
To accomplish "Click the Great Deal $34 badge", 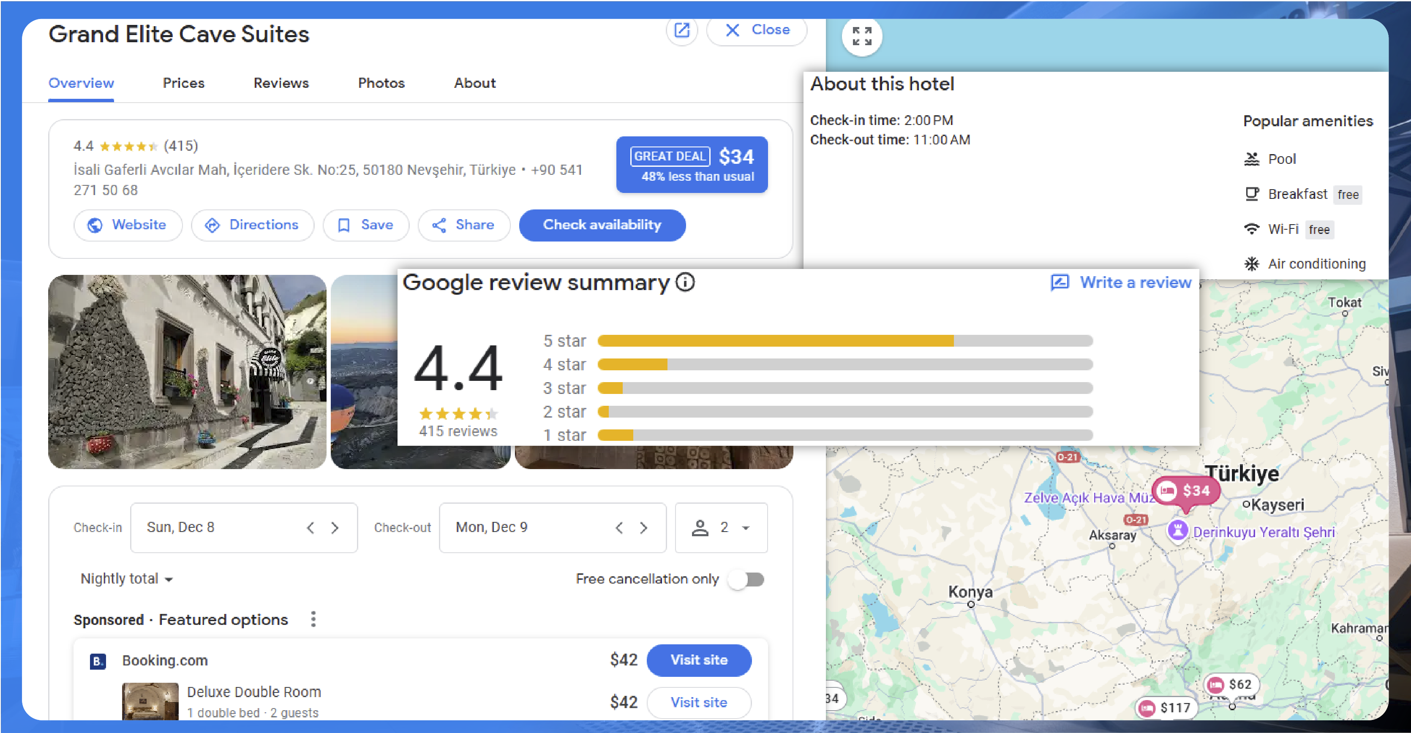I will (692, 164).
